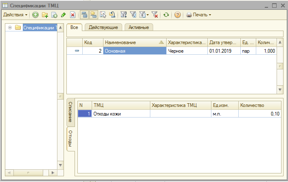This screenshot has width=288, height=182.
Task: Click the Disable filter icon with red X
Action: (x=155, y=15)
